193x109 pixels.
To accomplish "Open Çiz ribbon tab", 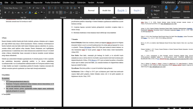I will pos(12,2).
